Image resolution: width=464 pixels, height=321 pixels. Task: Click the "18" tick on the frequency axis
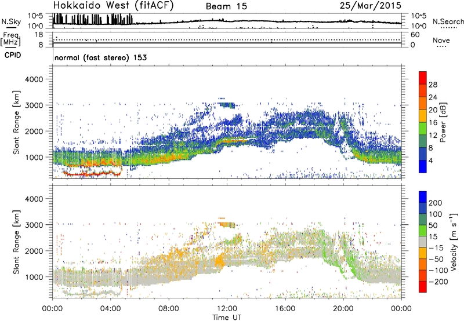pyautogui.click(x=39, y=35)
